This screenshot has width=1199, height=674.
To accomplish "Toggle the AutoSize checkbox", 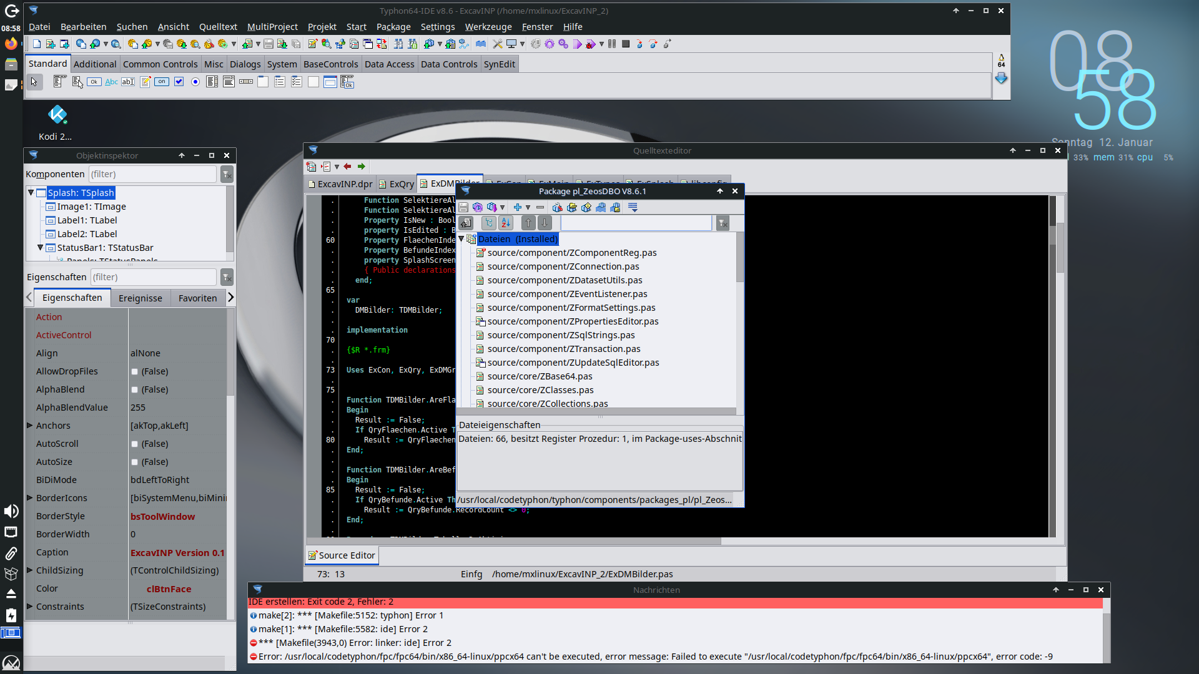I will [x=134, y=462].
